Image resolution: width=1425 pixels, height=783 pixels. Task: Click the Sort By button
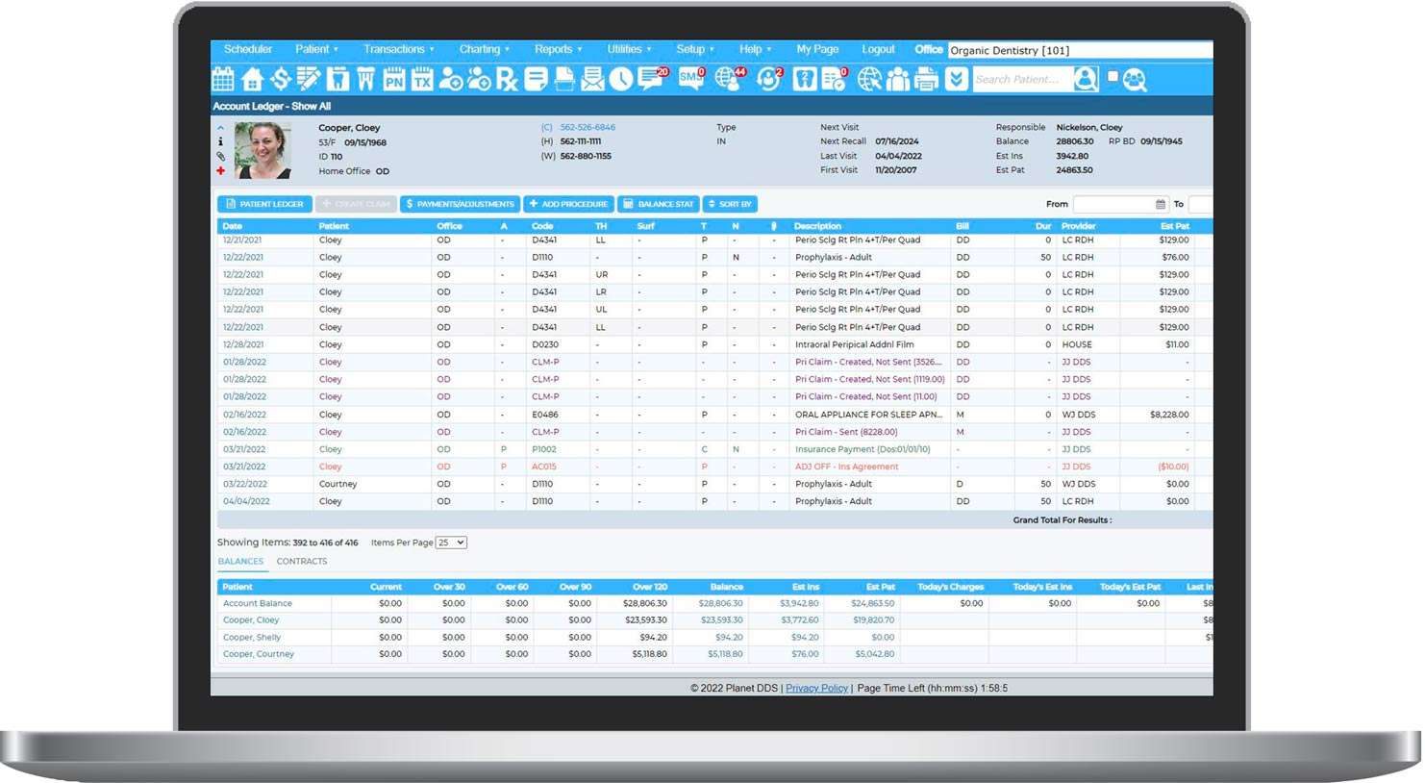click(x=730, y=204)
